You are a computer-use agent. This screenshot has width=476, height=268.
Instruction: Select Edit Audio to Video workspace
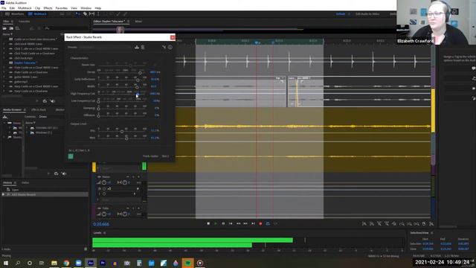coord(367,14)
